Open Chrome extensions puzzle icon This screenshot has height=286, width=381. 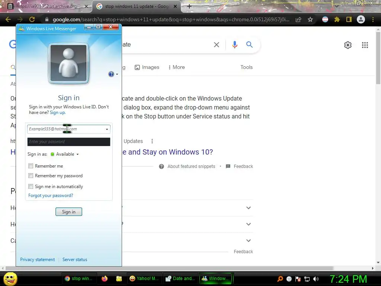click(337, 19)
